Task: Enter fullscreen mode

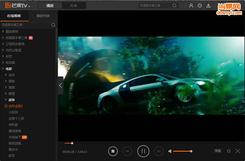Action: click(x=237, y=151)
